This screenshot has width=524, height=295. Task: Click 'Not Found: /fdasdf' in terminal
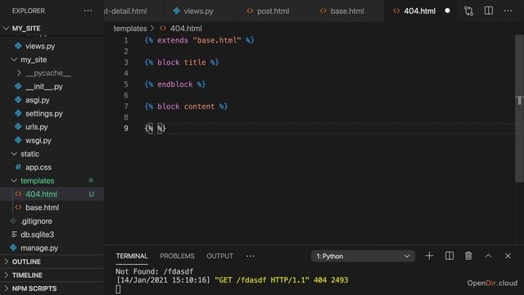(x=155, y=271)
